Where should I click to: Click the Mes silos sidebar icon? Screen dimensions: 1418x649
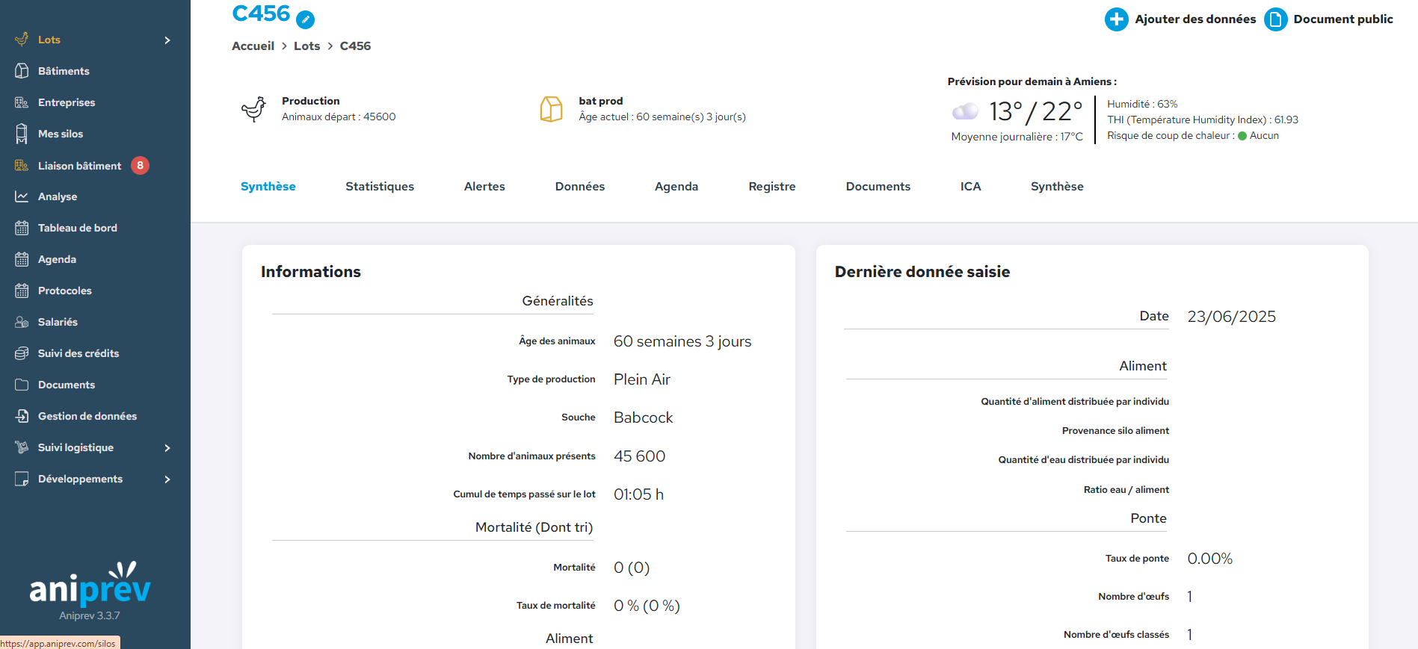[22, 134]
